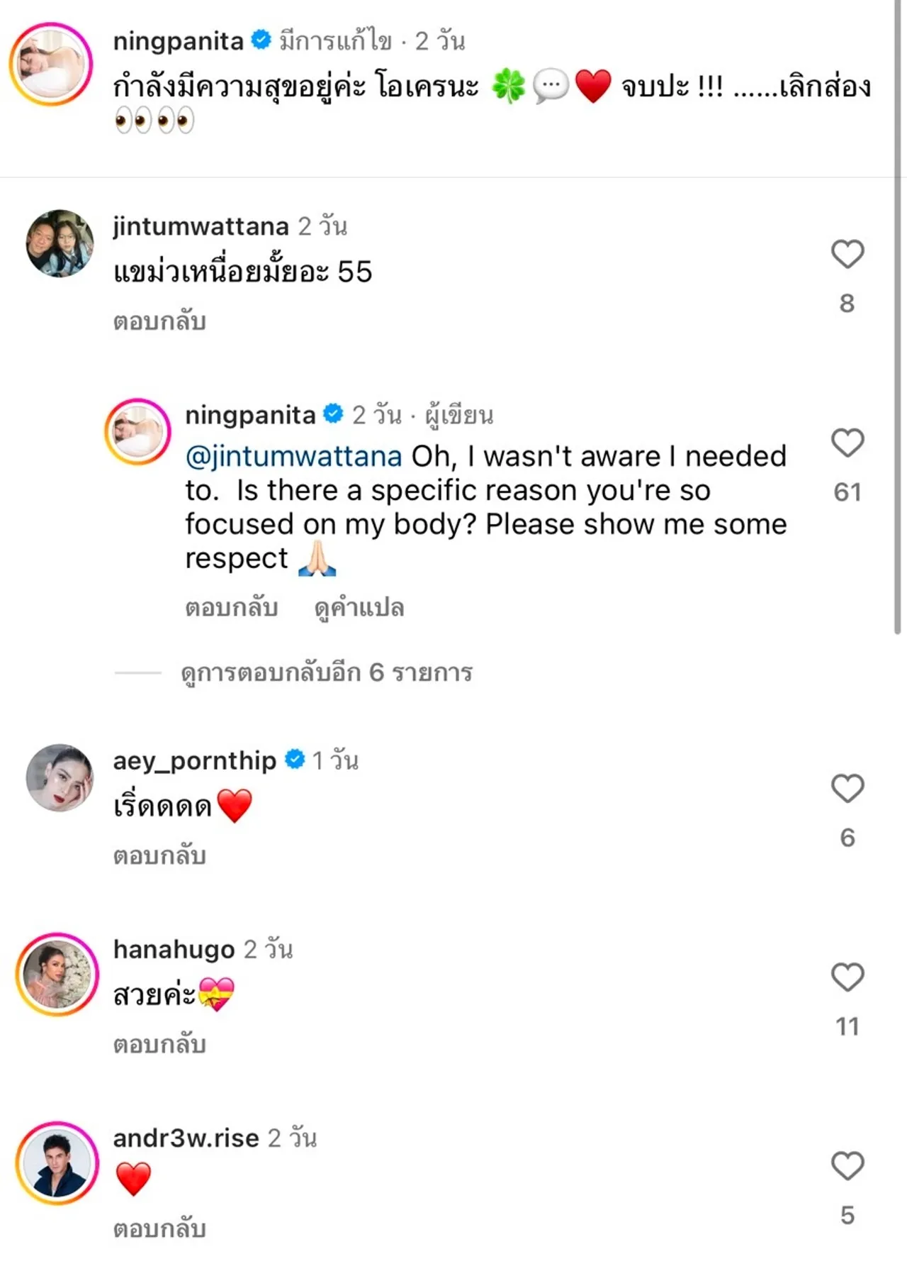Open ningpanita's profile picture in post caption
The width and height of the screenshot is (907, 1276).
(51, 64)
